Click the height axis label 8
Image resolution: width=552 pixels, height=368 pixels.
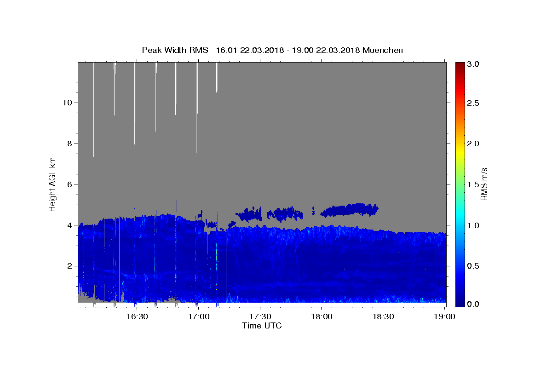pos(69,144)
